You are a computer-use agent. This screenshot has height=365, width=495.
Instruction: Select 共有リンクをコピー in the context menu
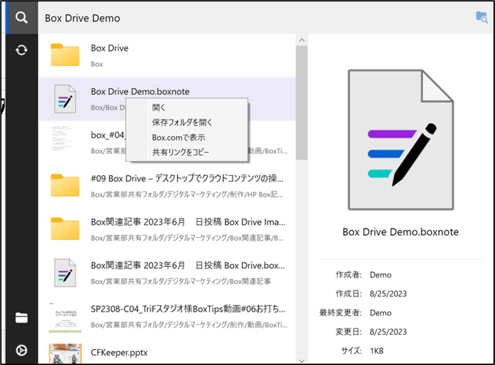click(x=180, y=152)
